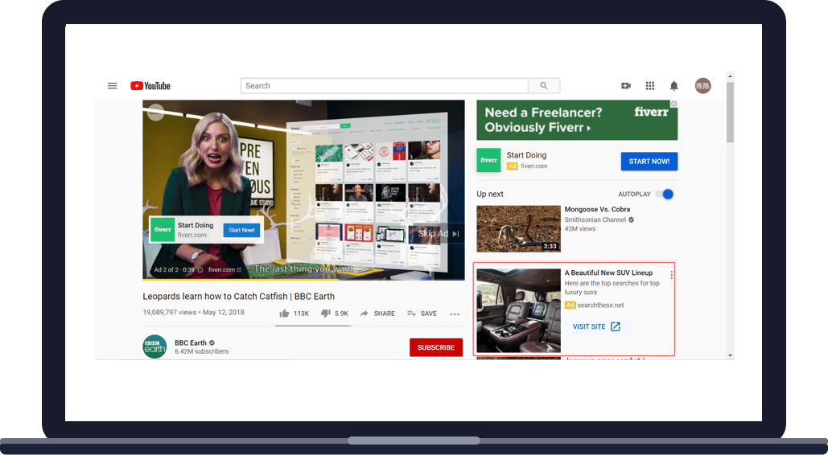828x455 pixels.
Task: Click the 19,089,797 views text
Action: click(x=170, y=313)
